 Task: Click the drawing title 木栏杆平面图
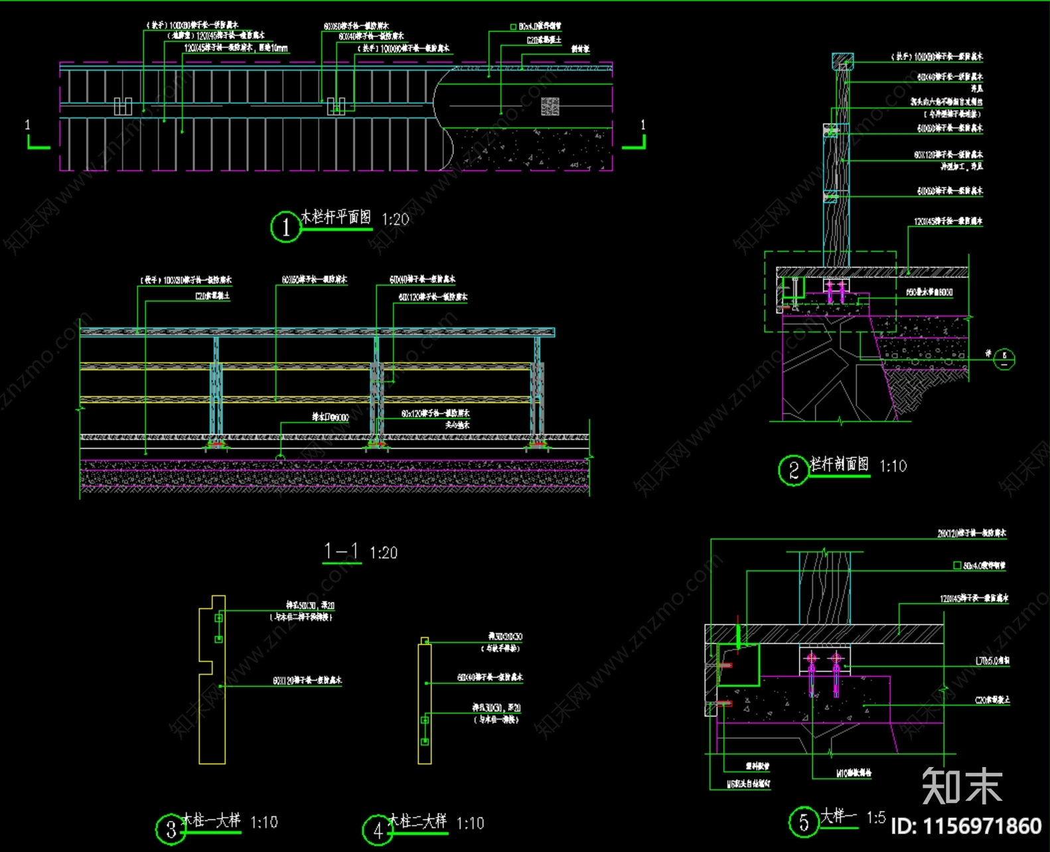coord(336,217)
